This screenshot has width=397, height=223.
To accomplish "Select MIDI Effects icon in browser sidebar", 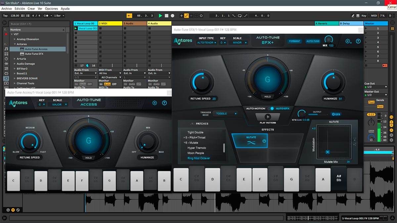I will pyautogui.click(x=6, y=68).
